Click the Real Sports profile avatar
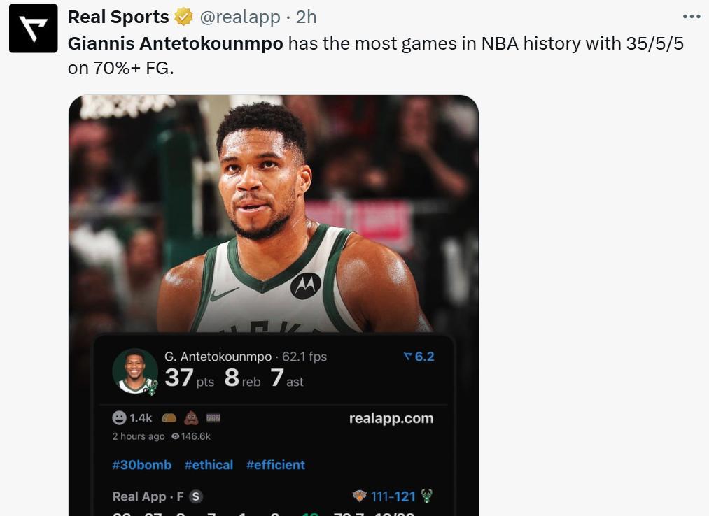Screen dimensions: 709x516 (x=33, y=29)
